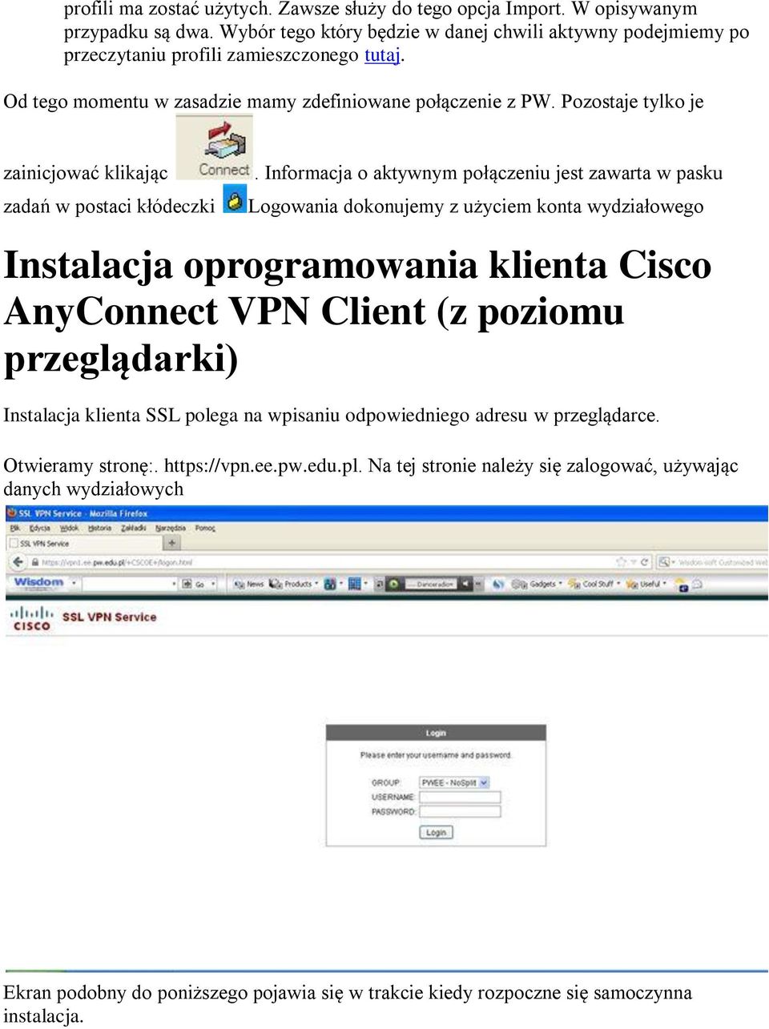Screen dimensions: 769x1029
Task: Click the USERNAME input field
Action: (461, 798)
